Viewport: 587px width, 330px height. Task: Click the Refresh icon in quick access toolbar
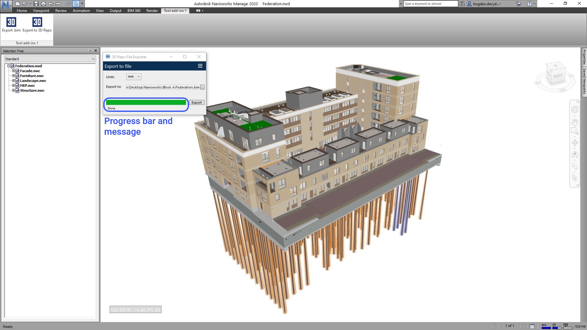pos(68,4)
